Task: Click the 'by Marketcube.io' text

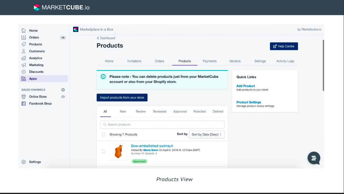Action: 309,29
